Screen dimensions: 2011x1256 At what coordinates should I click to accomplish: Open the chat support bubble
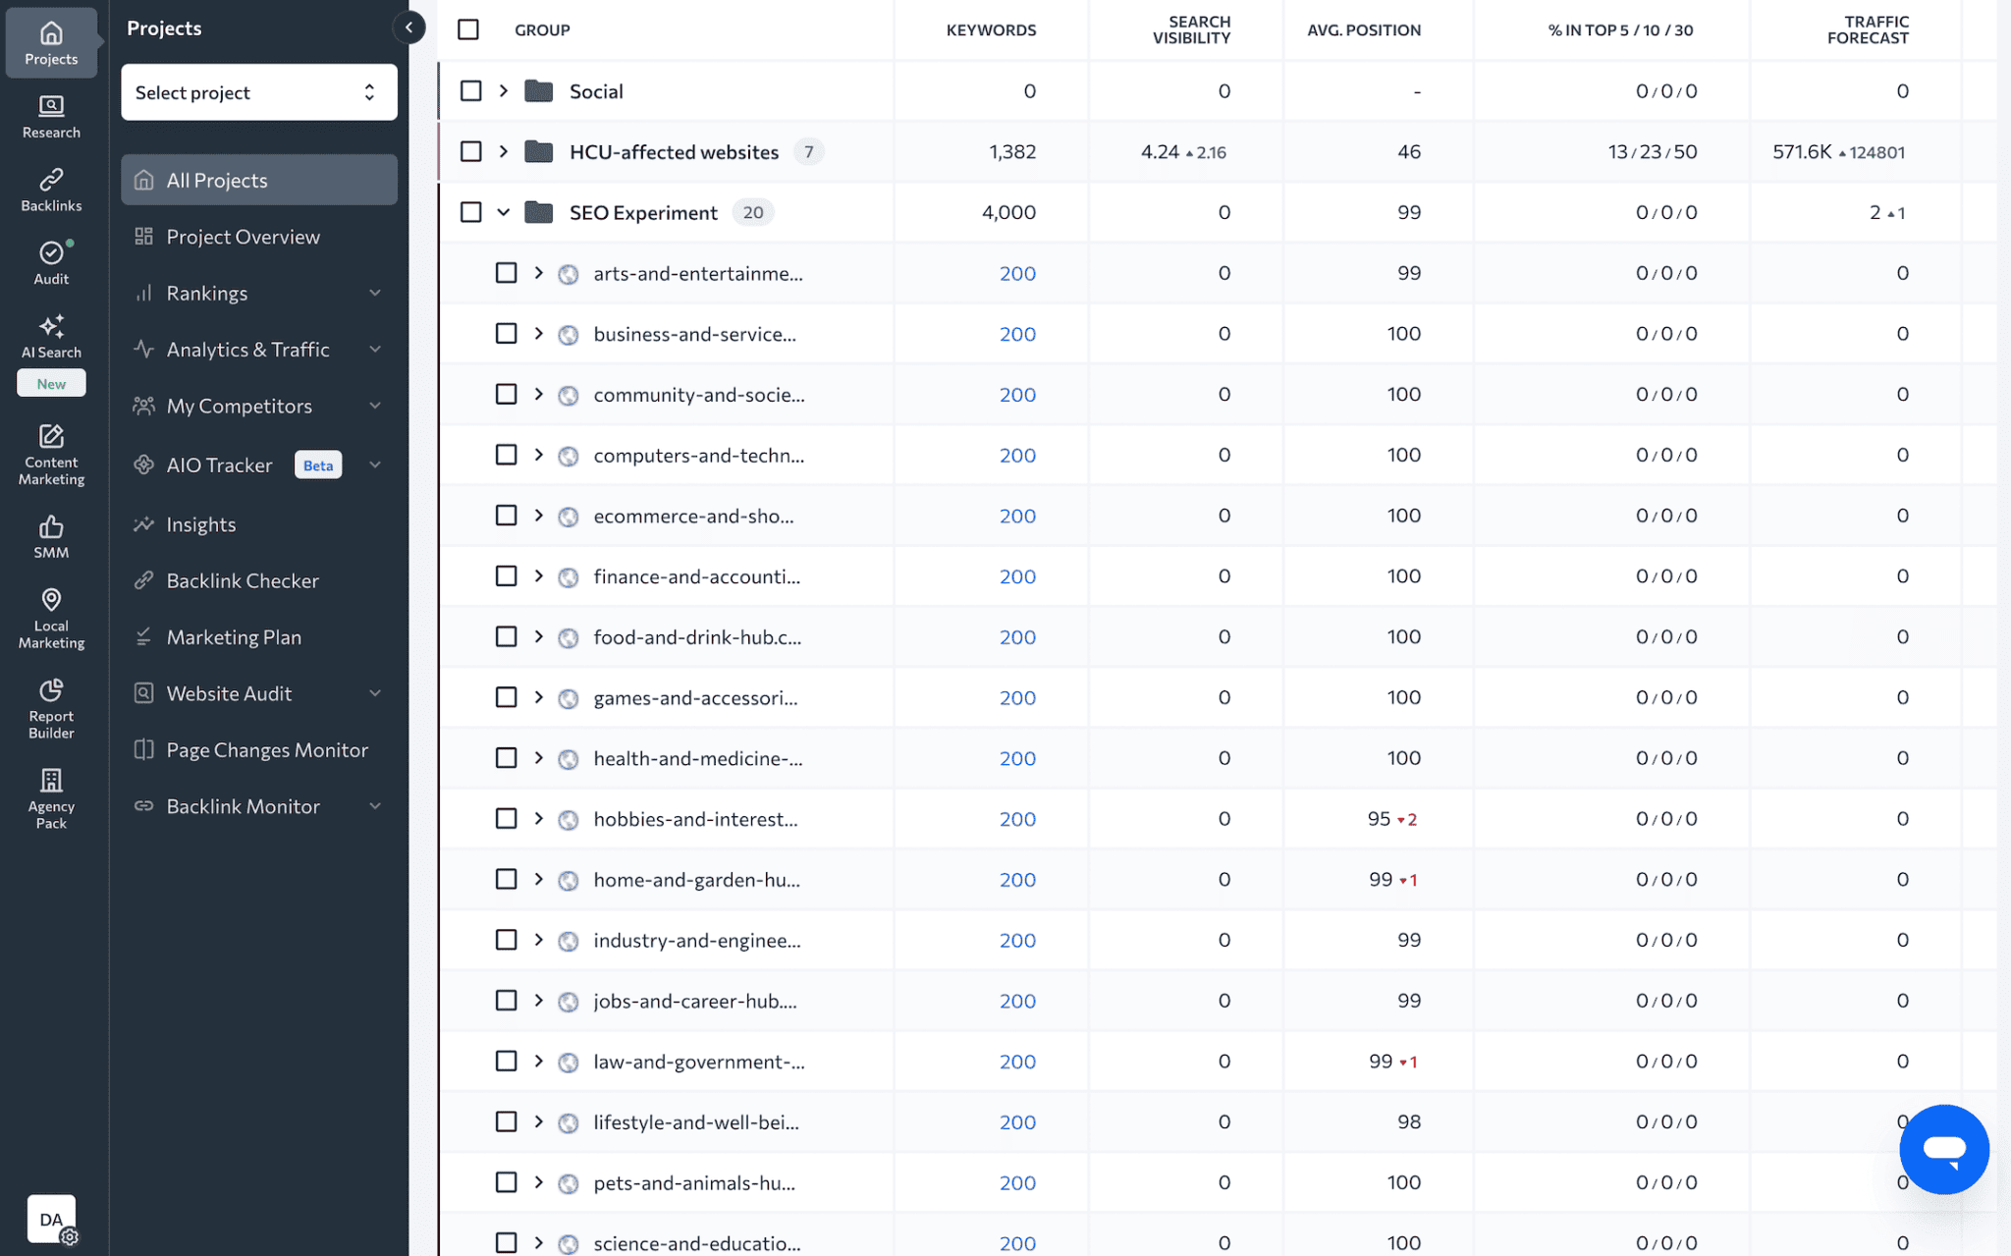pyautogui.click(x=1943, y=1149)
